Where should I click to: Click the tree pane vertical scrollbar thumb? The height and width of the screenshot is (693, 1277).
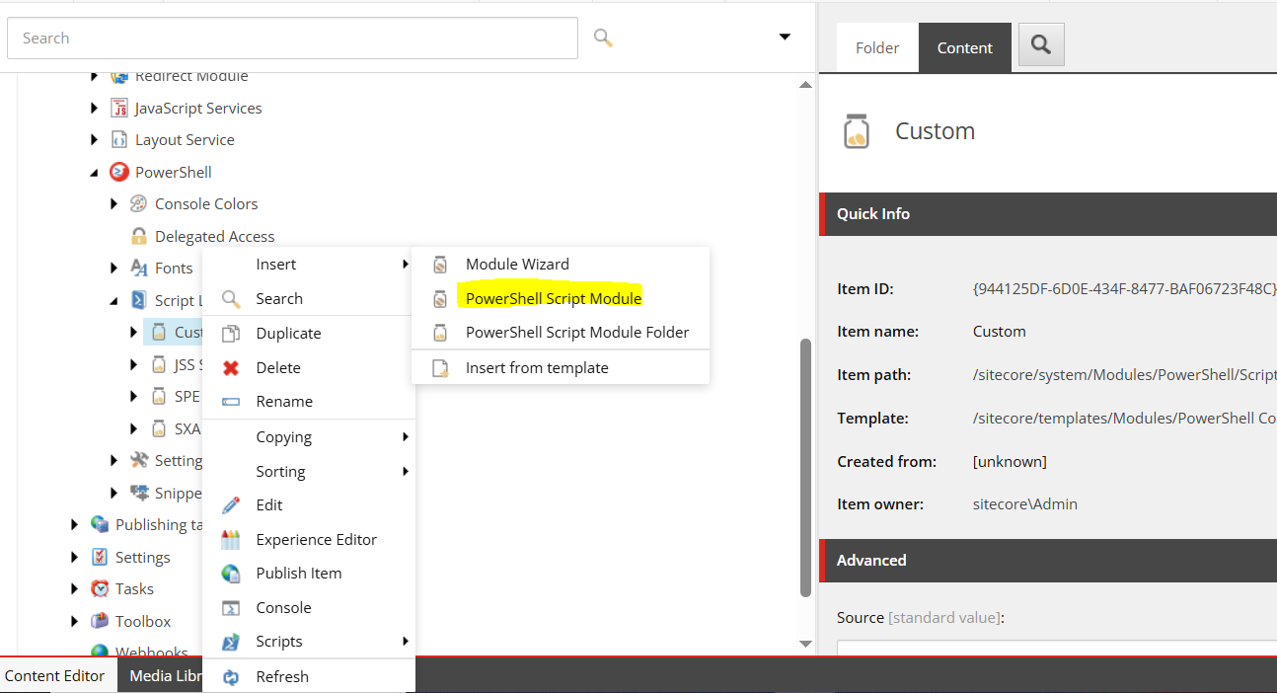tap(805, 467)
